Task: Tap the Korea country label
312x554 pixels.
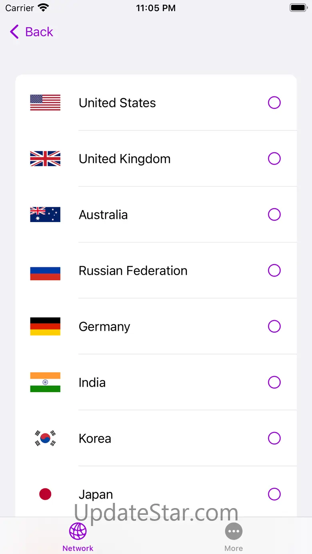Action: click(95, 439)
